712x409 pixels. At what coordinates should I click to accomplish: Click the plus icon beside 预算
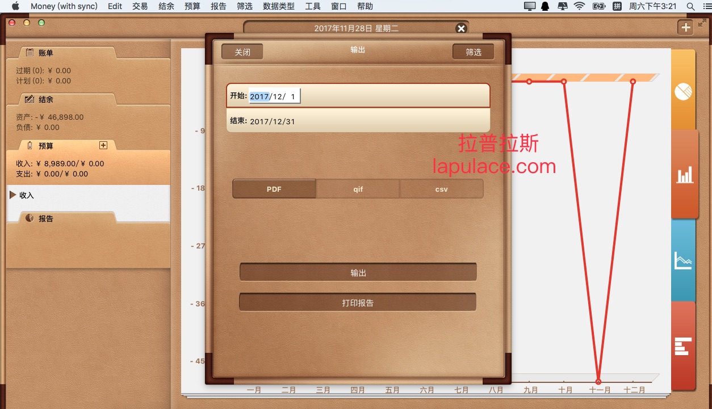point(103,145)
